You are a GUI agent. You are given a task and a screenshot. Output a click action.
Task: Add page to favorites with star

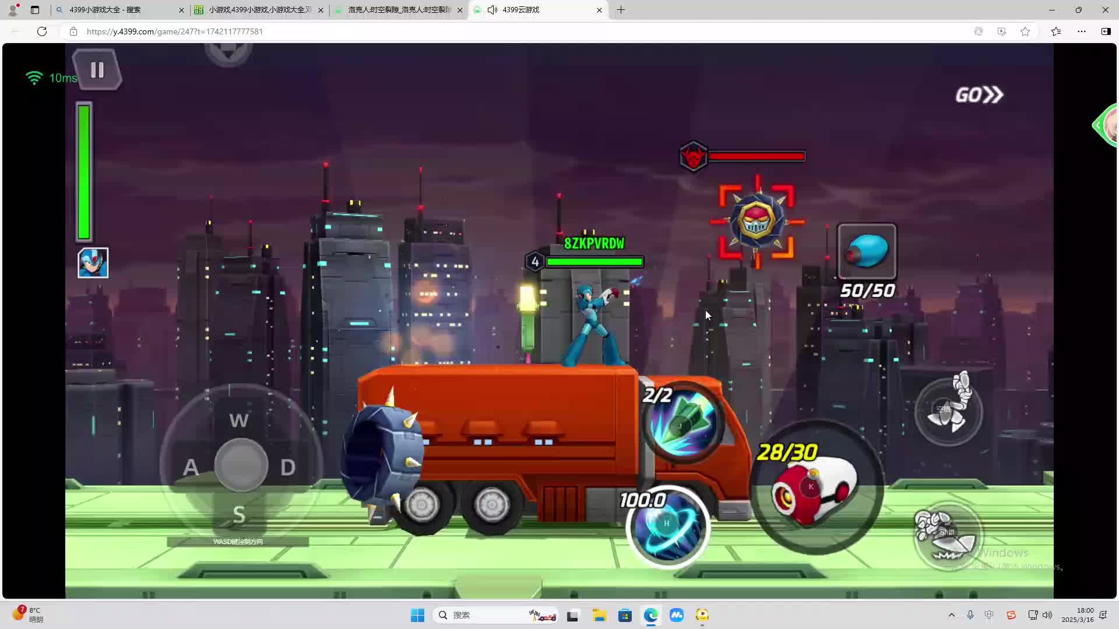click(x=1025, y=31)
